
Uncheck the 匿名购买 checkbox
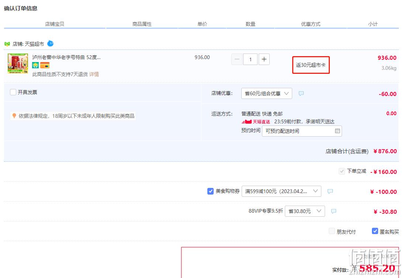[375, 231]
